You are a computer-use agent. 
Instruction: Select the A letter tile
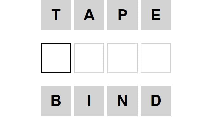point(89,15)
